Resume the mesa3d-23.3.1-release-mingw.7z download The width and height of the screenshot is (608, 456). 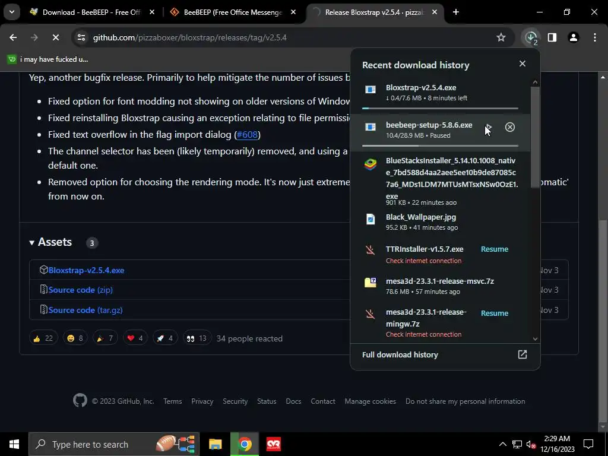pyautogui.click(x=495, y=313)
